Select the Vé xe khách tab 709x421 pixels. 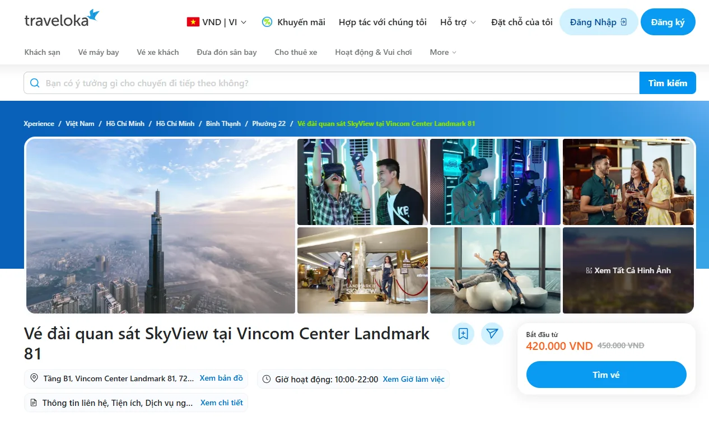[x=158, y=52]
